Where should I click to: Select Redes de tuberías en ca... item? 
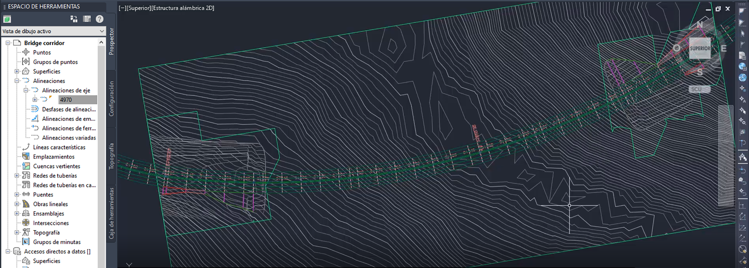(x=64, y=185)
